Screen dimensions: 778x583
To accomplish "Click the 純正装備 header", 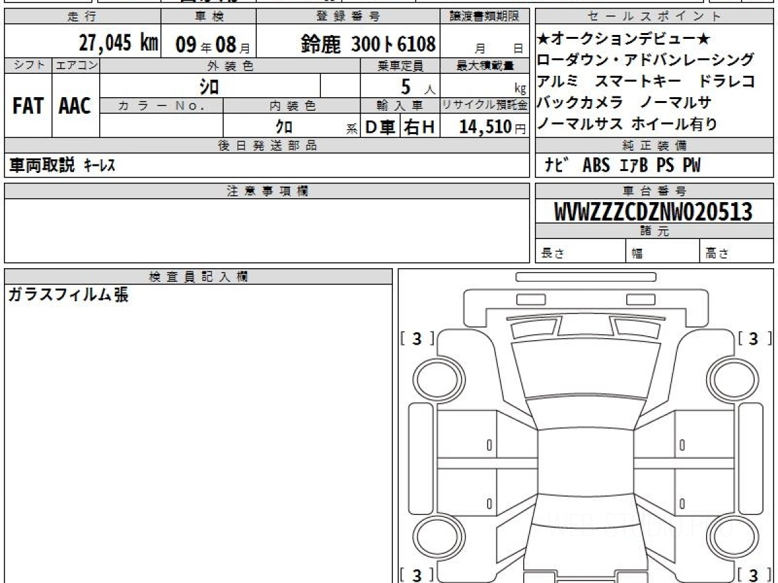I will point(655,146).
